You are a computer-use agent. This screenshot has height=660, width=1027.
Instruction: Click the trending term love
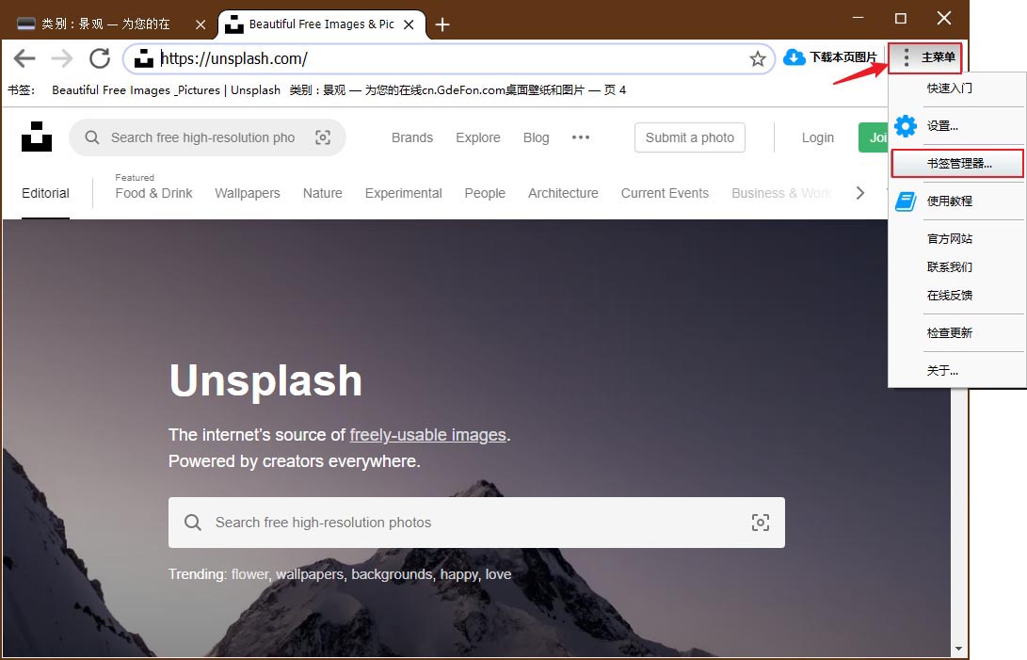click(x=498, y=574)
